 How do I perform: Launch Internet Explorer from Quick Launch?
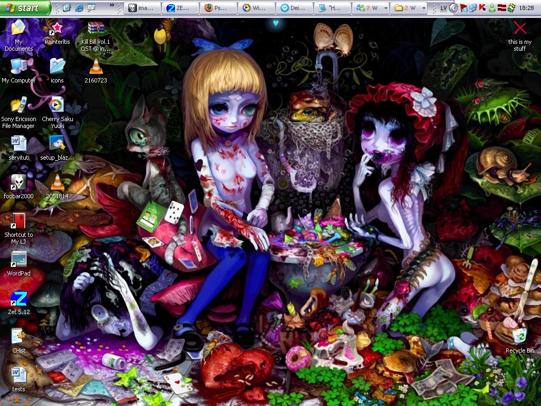[79, 7]
